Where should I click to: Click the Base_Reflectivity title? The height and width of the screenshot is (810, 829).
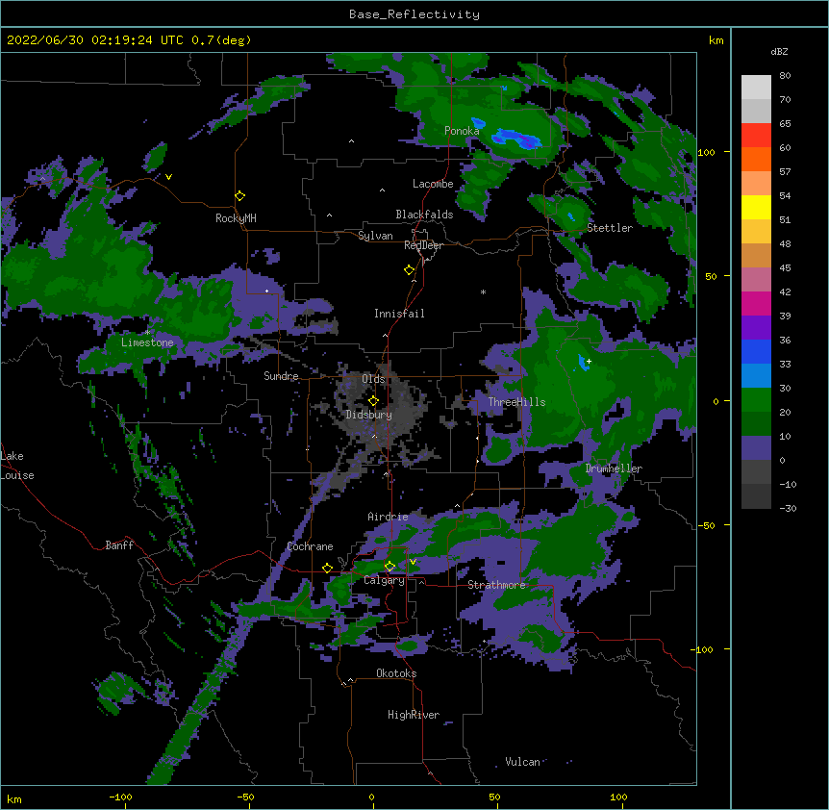(x=414, y=14)
